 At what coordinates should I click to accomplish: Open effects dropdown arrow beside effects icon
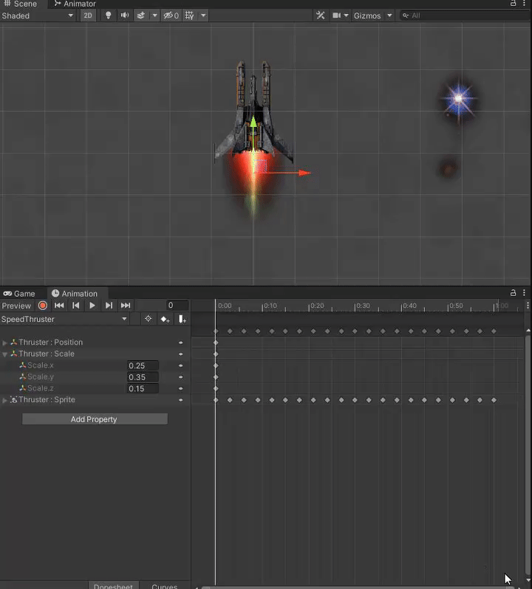(154, 15)
